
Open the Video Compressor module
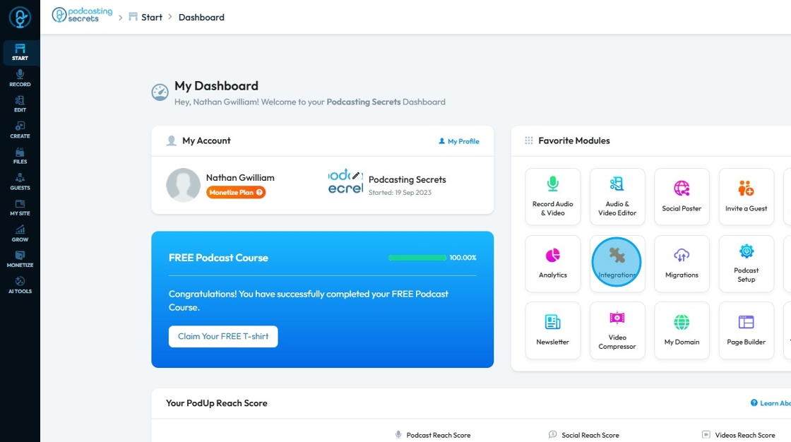[x=617, y=330]
